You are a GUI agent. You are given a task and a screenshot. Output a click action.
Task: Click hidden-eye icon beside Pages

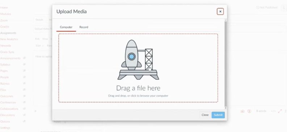[24, 70]
